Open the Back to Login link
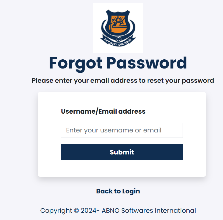This screenshot has width=223, height=220. [118, 191]
